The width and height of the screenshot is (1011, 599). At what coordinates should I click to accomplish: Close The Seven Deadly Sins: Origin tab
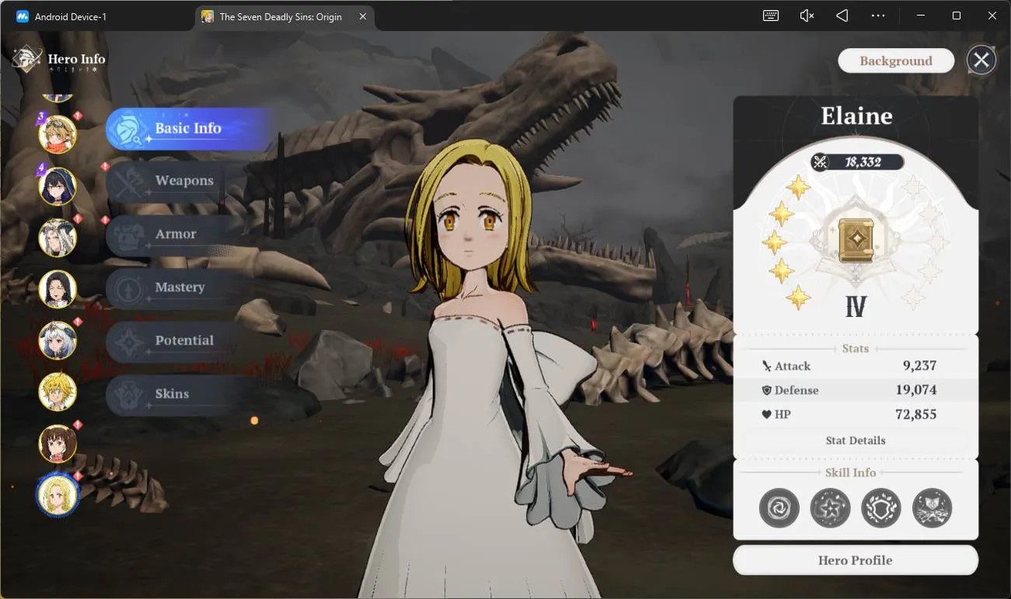click(363, 16)
